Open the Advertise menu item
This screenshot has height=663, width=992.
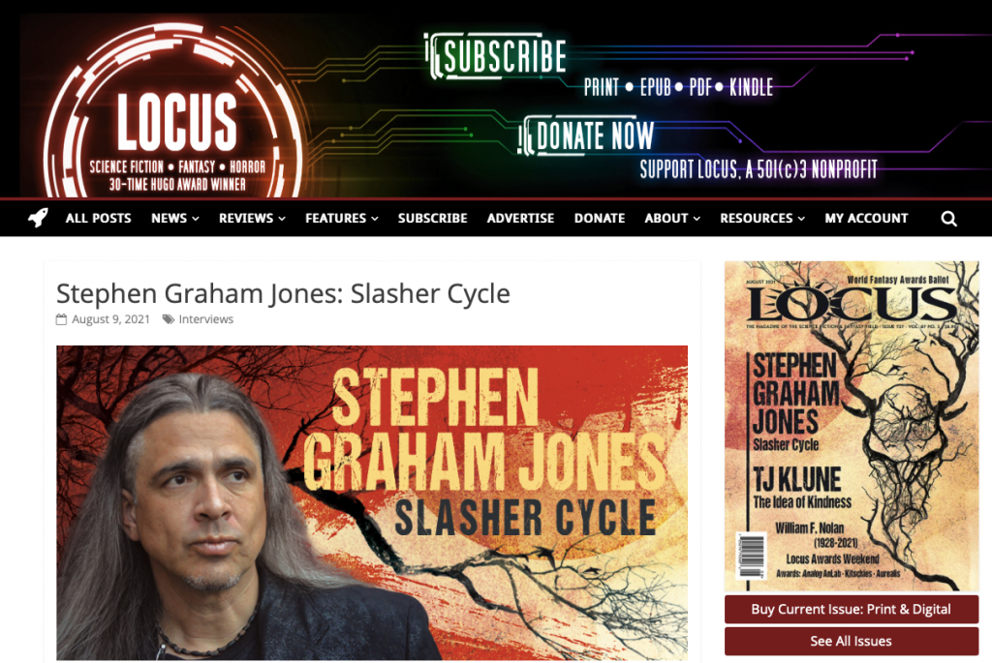pyautogui.click(x=520, y=218)
